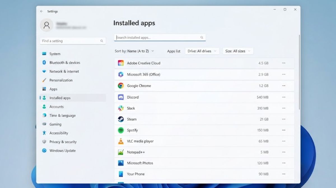The image size is (336, 188).
Task: Click the Slack app icon
Action: pyautogui.click(x=121, y=108)
